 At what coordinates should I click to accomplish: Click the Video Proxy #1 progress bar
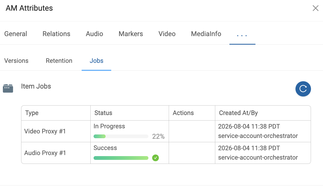[x=121, y=136]
